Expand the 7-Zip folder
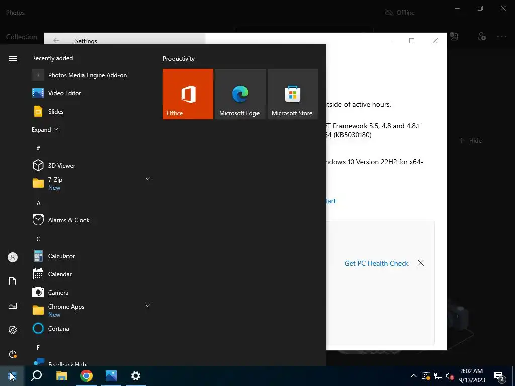The height and width of the screenshot is (386, 515). (x=148, y=179)
